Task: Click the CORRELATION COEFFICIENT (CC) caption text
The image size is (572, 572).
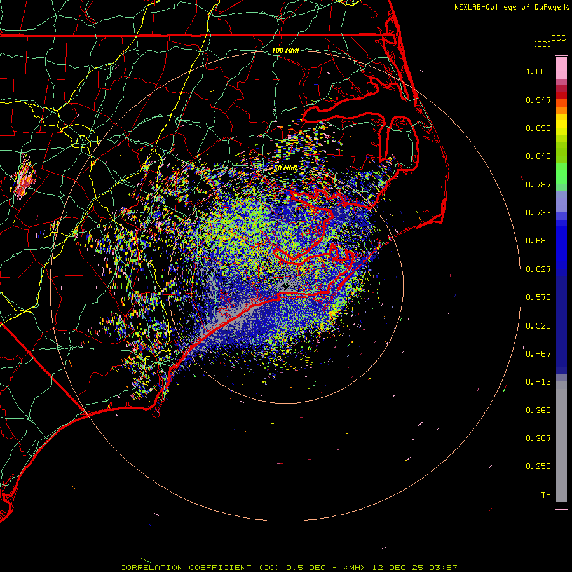Action: coord(201,568)
